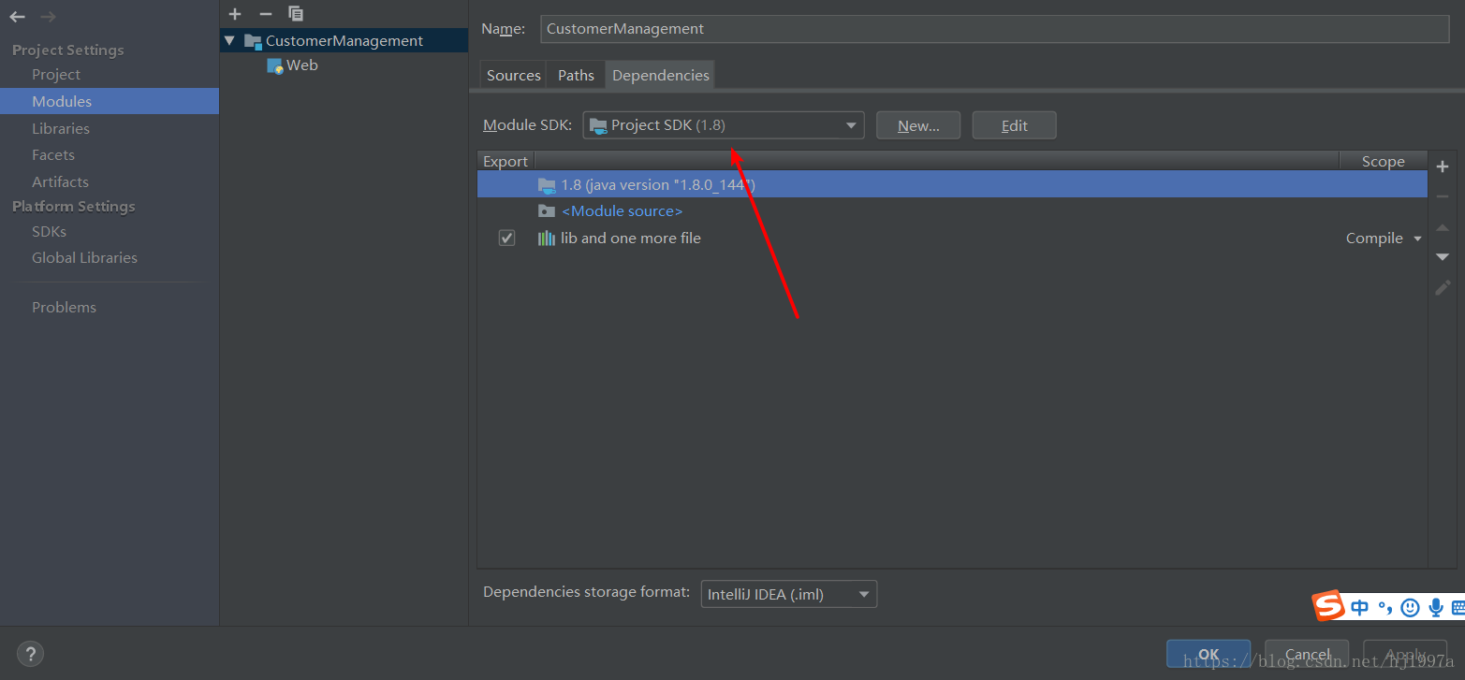This screenshot has height=680, width=1465.
Task: Click the 1.8 JDK folder icon
Action: (x=547, y=185)
